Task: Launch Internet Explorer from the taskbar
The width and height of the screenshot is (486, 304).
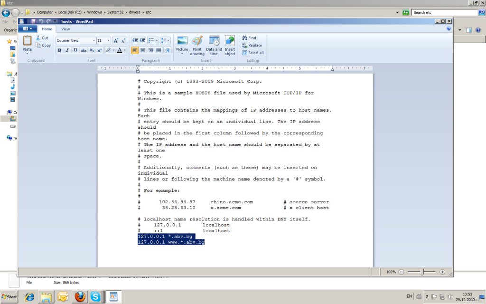Action: coord(30,297)
